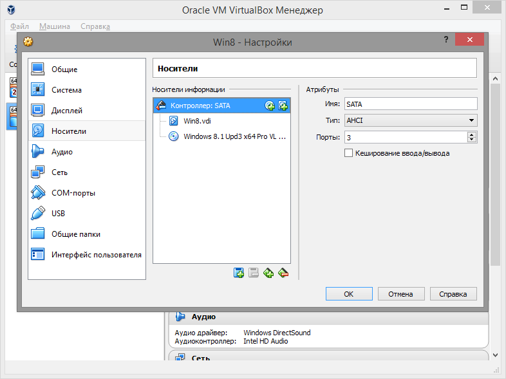
Task: Open the Справка menu in manager window
Action: coord(95,26)
